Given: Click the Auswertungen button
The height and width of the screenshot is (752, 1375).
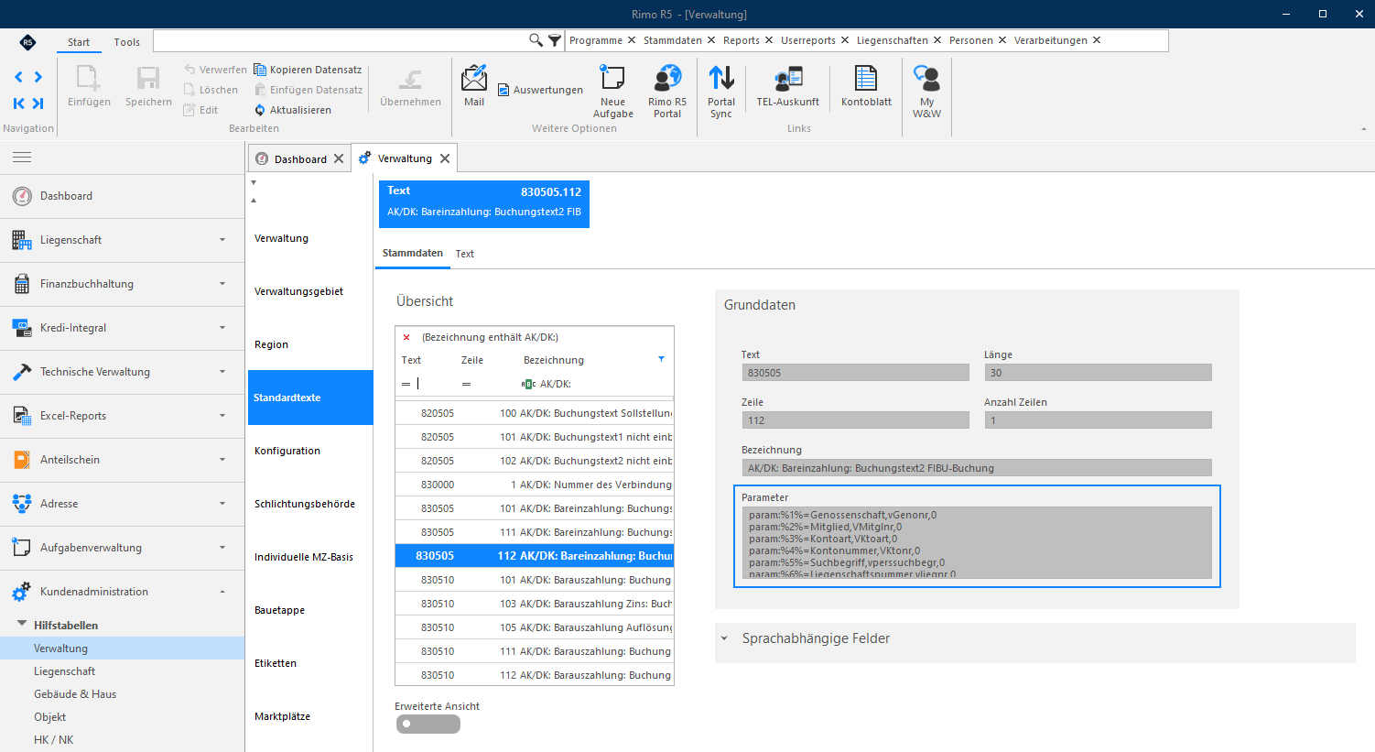Looking at the screenshot, I should pos(540,90).
